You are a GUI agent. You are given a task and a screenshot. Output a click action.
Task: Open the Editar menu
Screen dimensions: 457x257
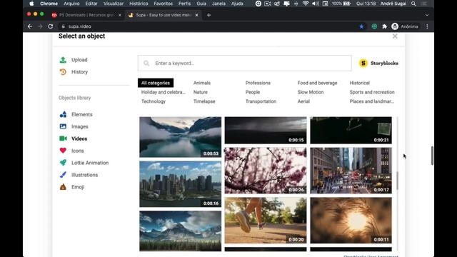tap(91, 4)
